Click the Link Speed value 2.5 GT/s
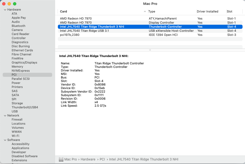Screen dimensions: 245x164 [100, 106]
